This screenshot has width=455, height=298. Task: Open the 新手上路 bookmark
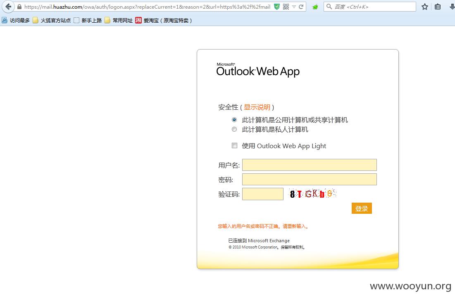(88, 20)
